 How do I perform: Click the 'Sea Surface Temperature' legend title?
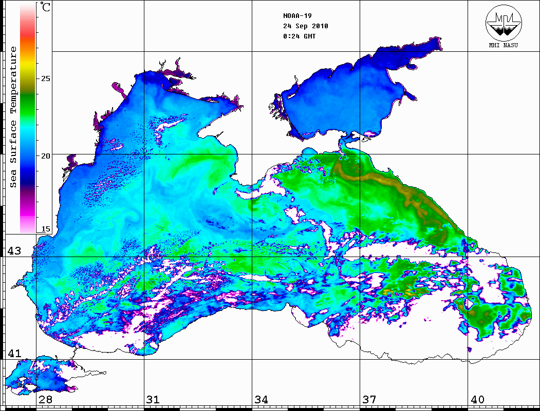click(13, 117)
